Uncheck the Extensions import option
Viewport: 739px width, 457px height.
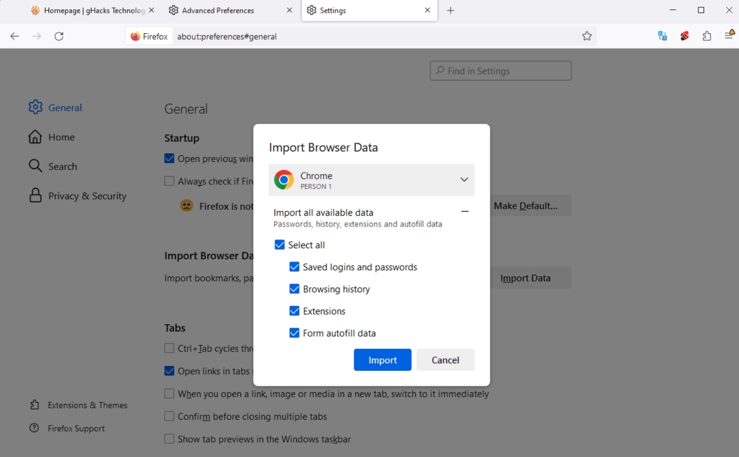(x=294, y=311)
